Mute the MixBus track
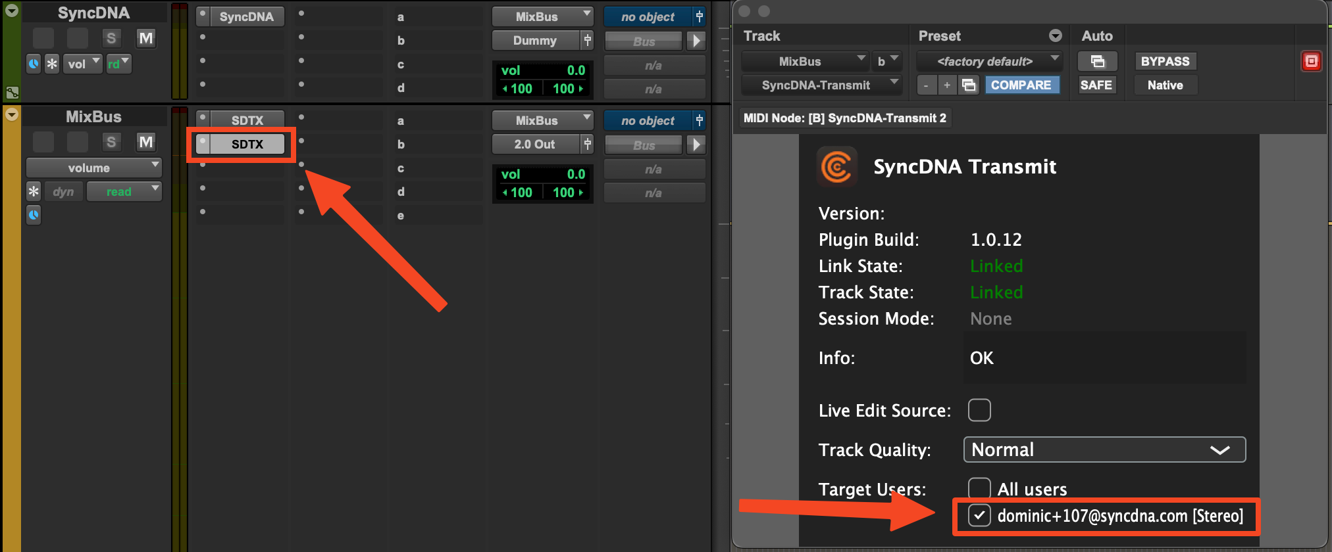 145,142
